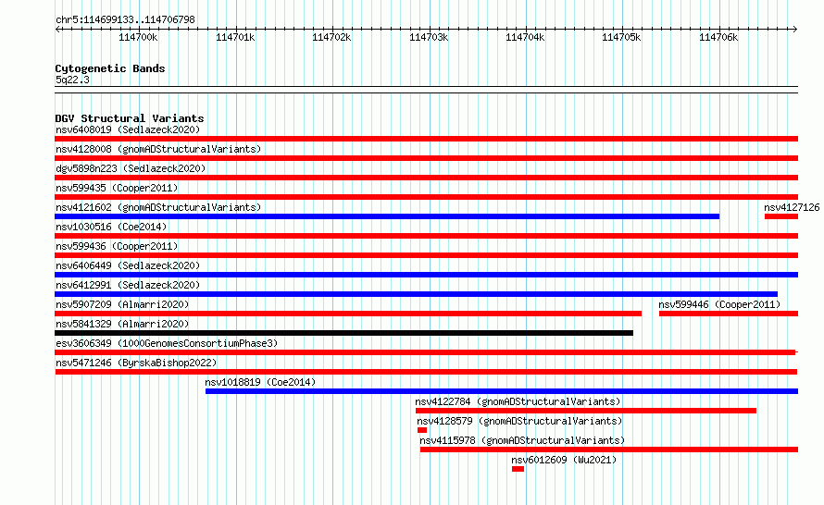This screenshot has width=824, height=505.
Task: Select nsv599446 (Cooper2011) label
Action: [719, 304]
